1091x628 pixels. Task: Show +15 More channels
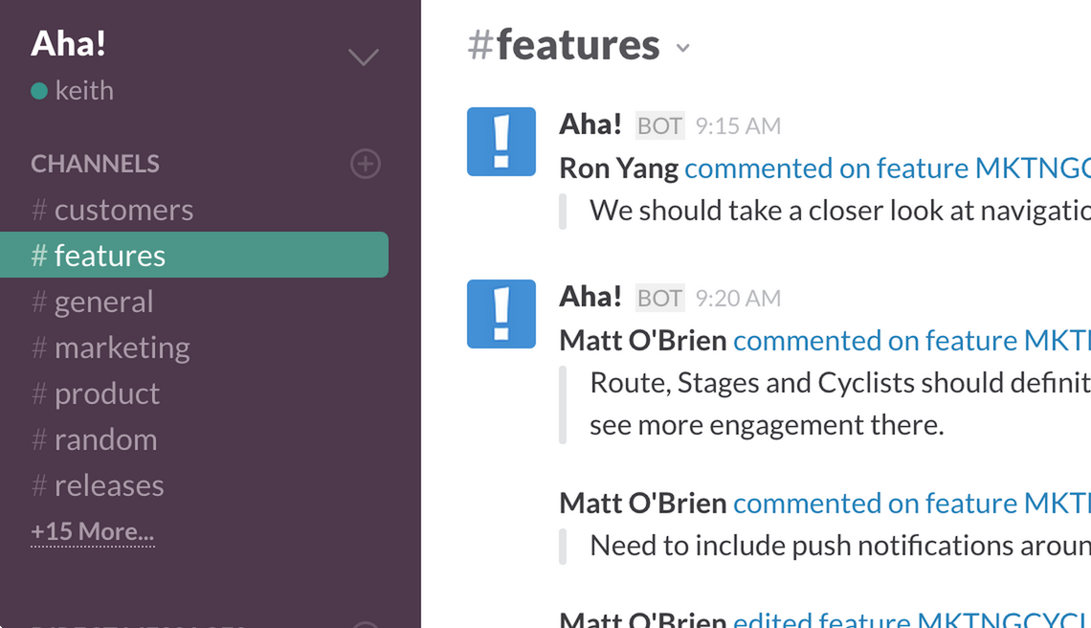coord(93,532)
